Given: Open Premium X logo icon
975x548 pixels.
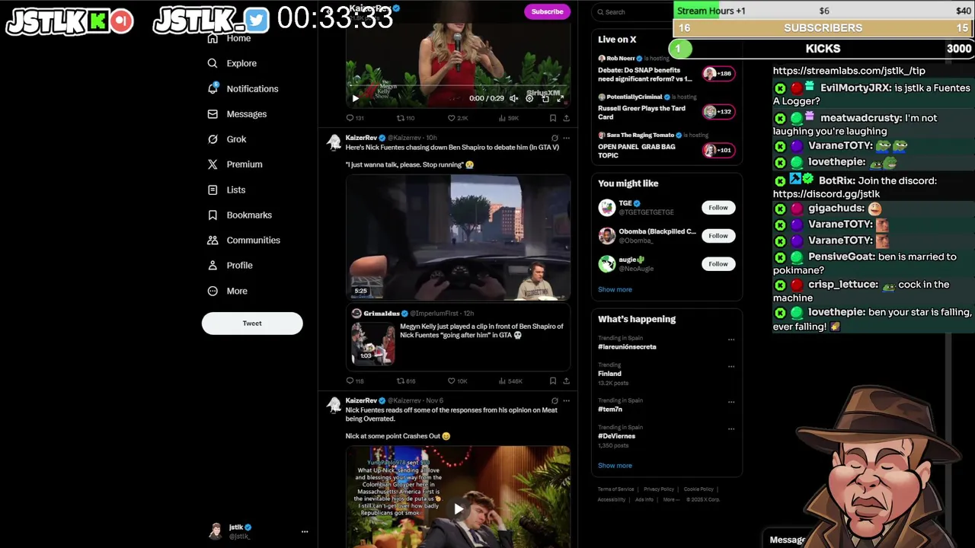Looking at the screenshot, I should pyautogui.click(x=213, y=164).
